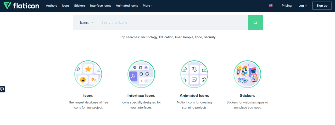
Task: Click the Sign up button
Action: pyautogui.click(x=322, y=6)
